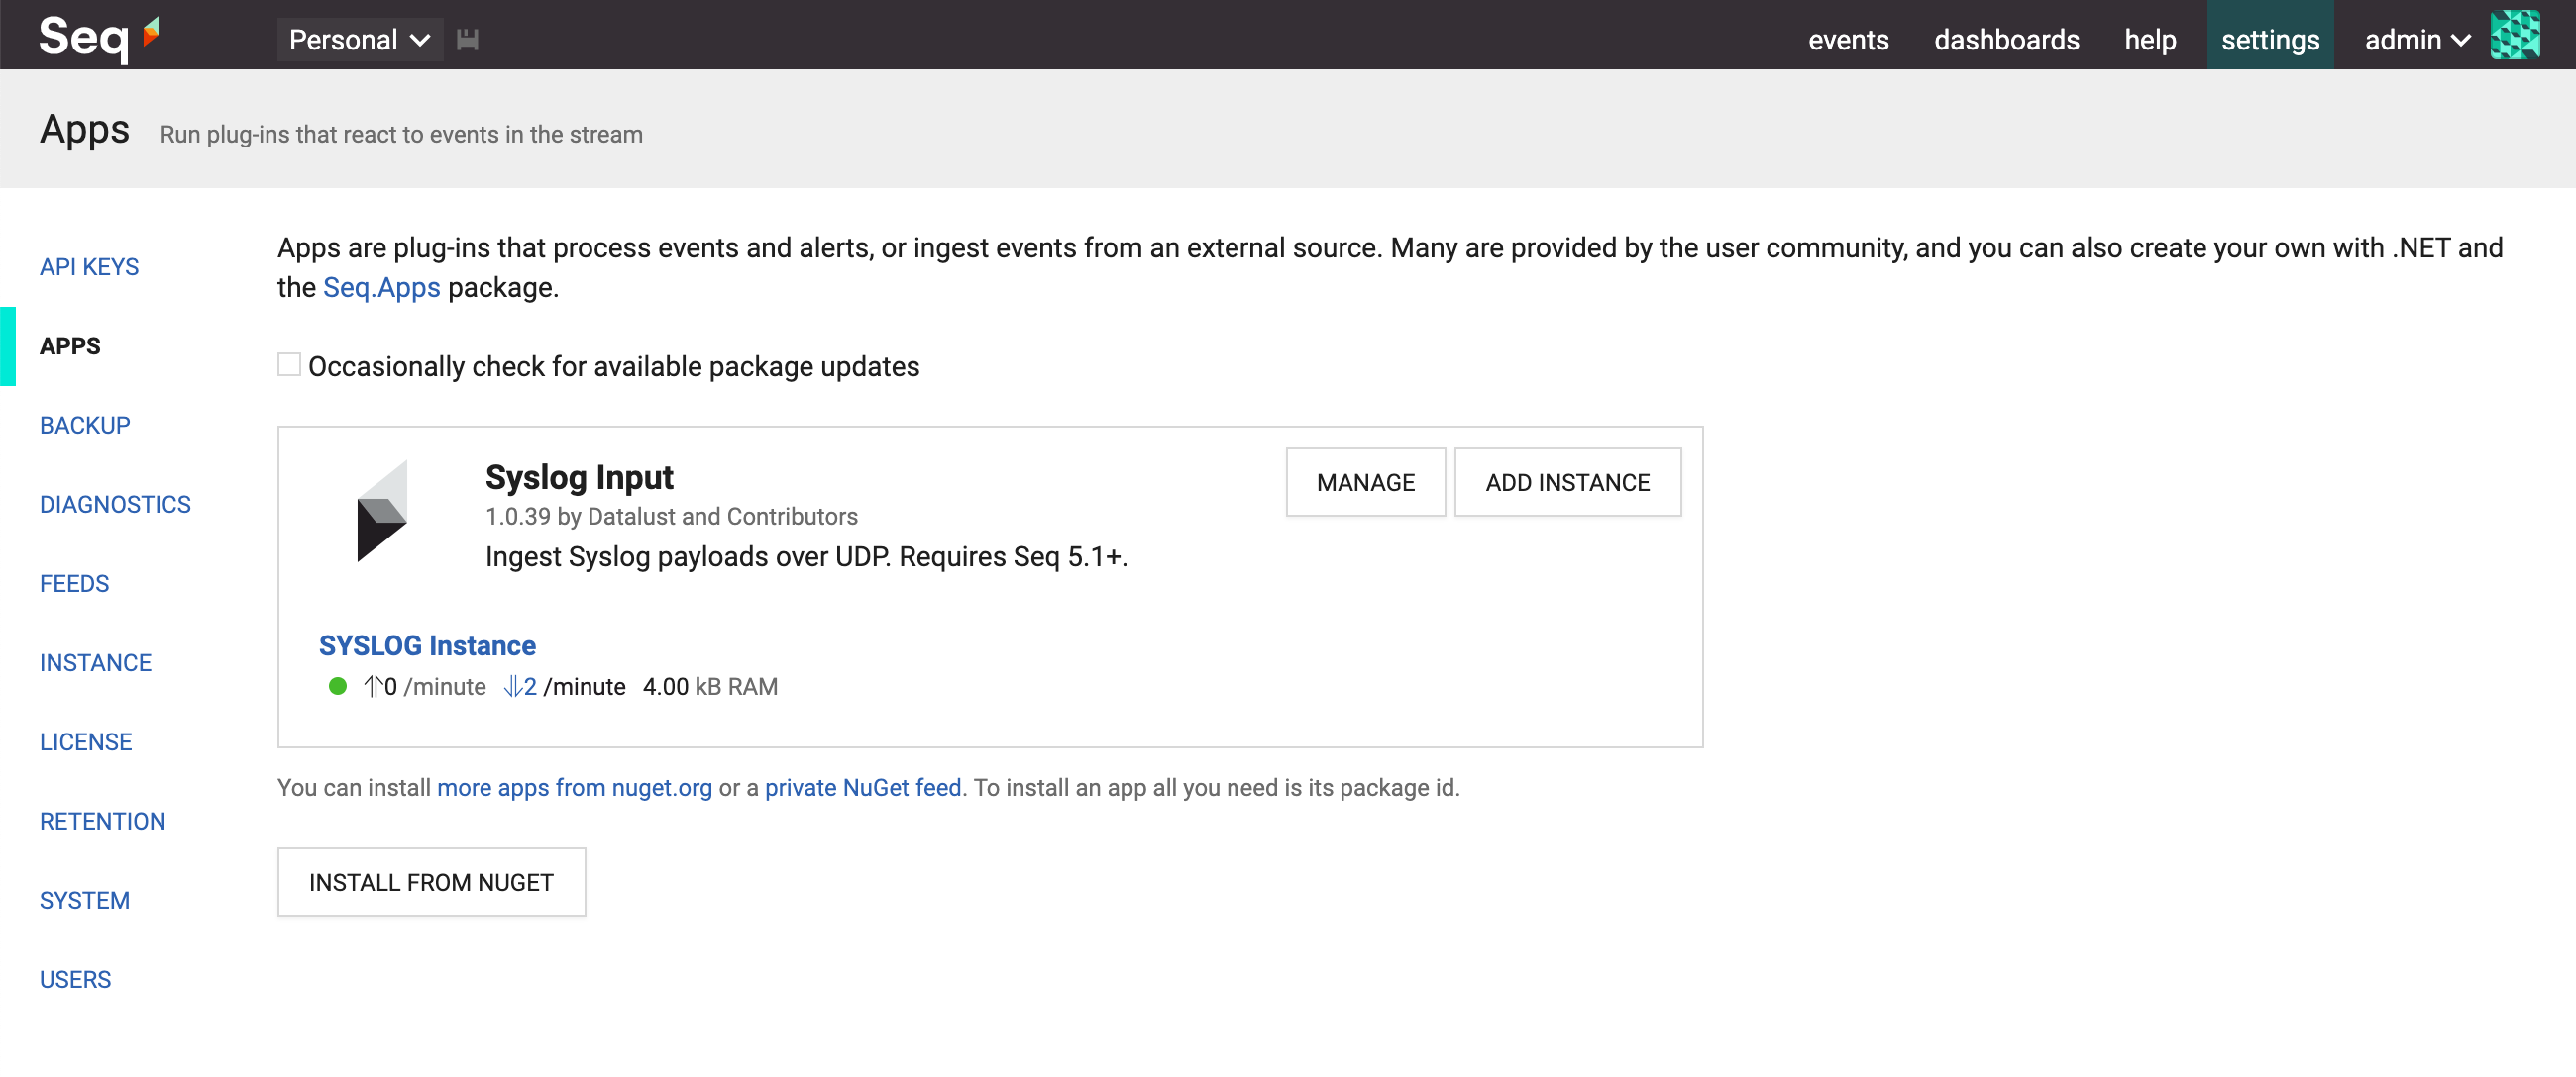Open the dashboards page
The height and width of the screenshot is (1077, 2576).
tap(2006, 40)
